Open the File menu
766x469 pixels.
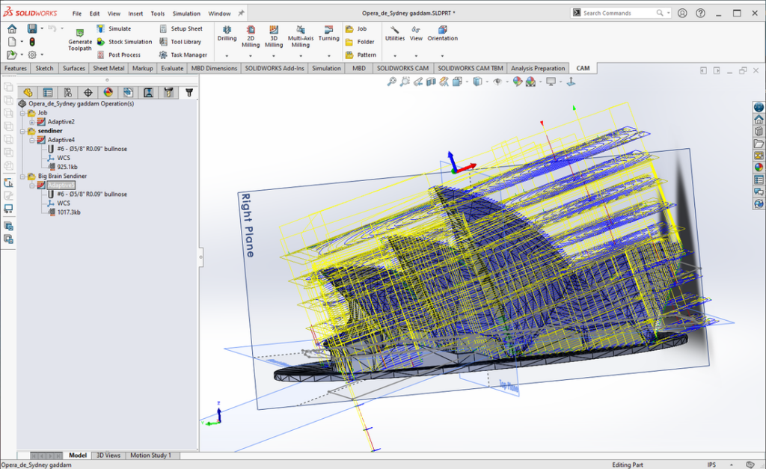click(x=77, y=13)
